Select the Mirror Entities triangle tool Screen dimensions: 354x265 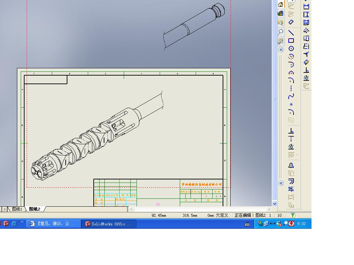point(291,165)
